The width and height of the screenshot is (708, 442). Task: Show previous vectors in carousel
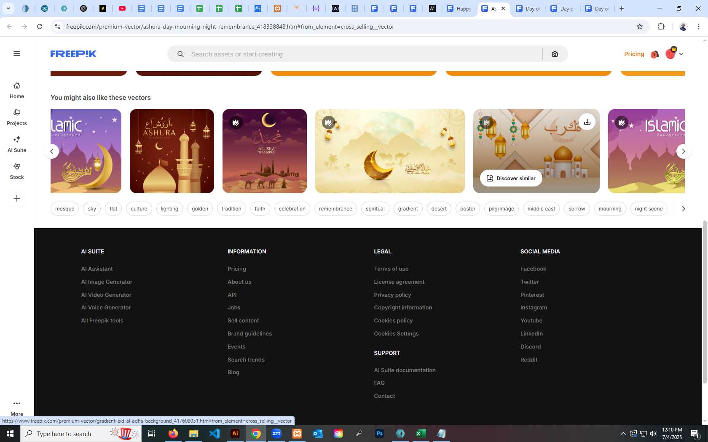(51, 151)
